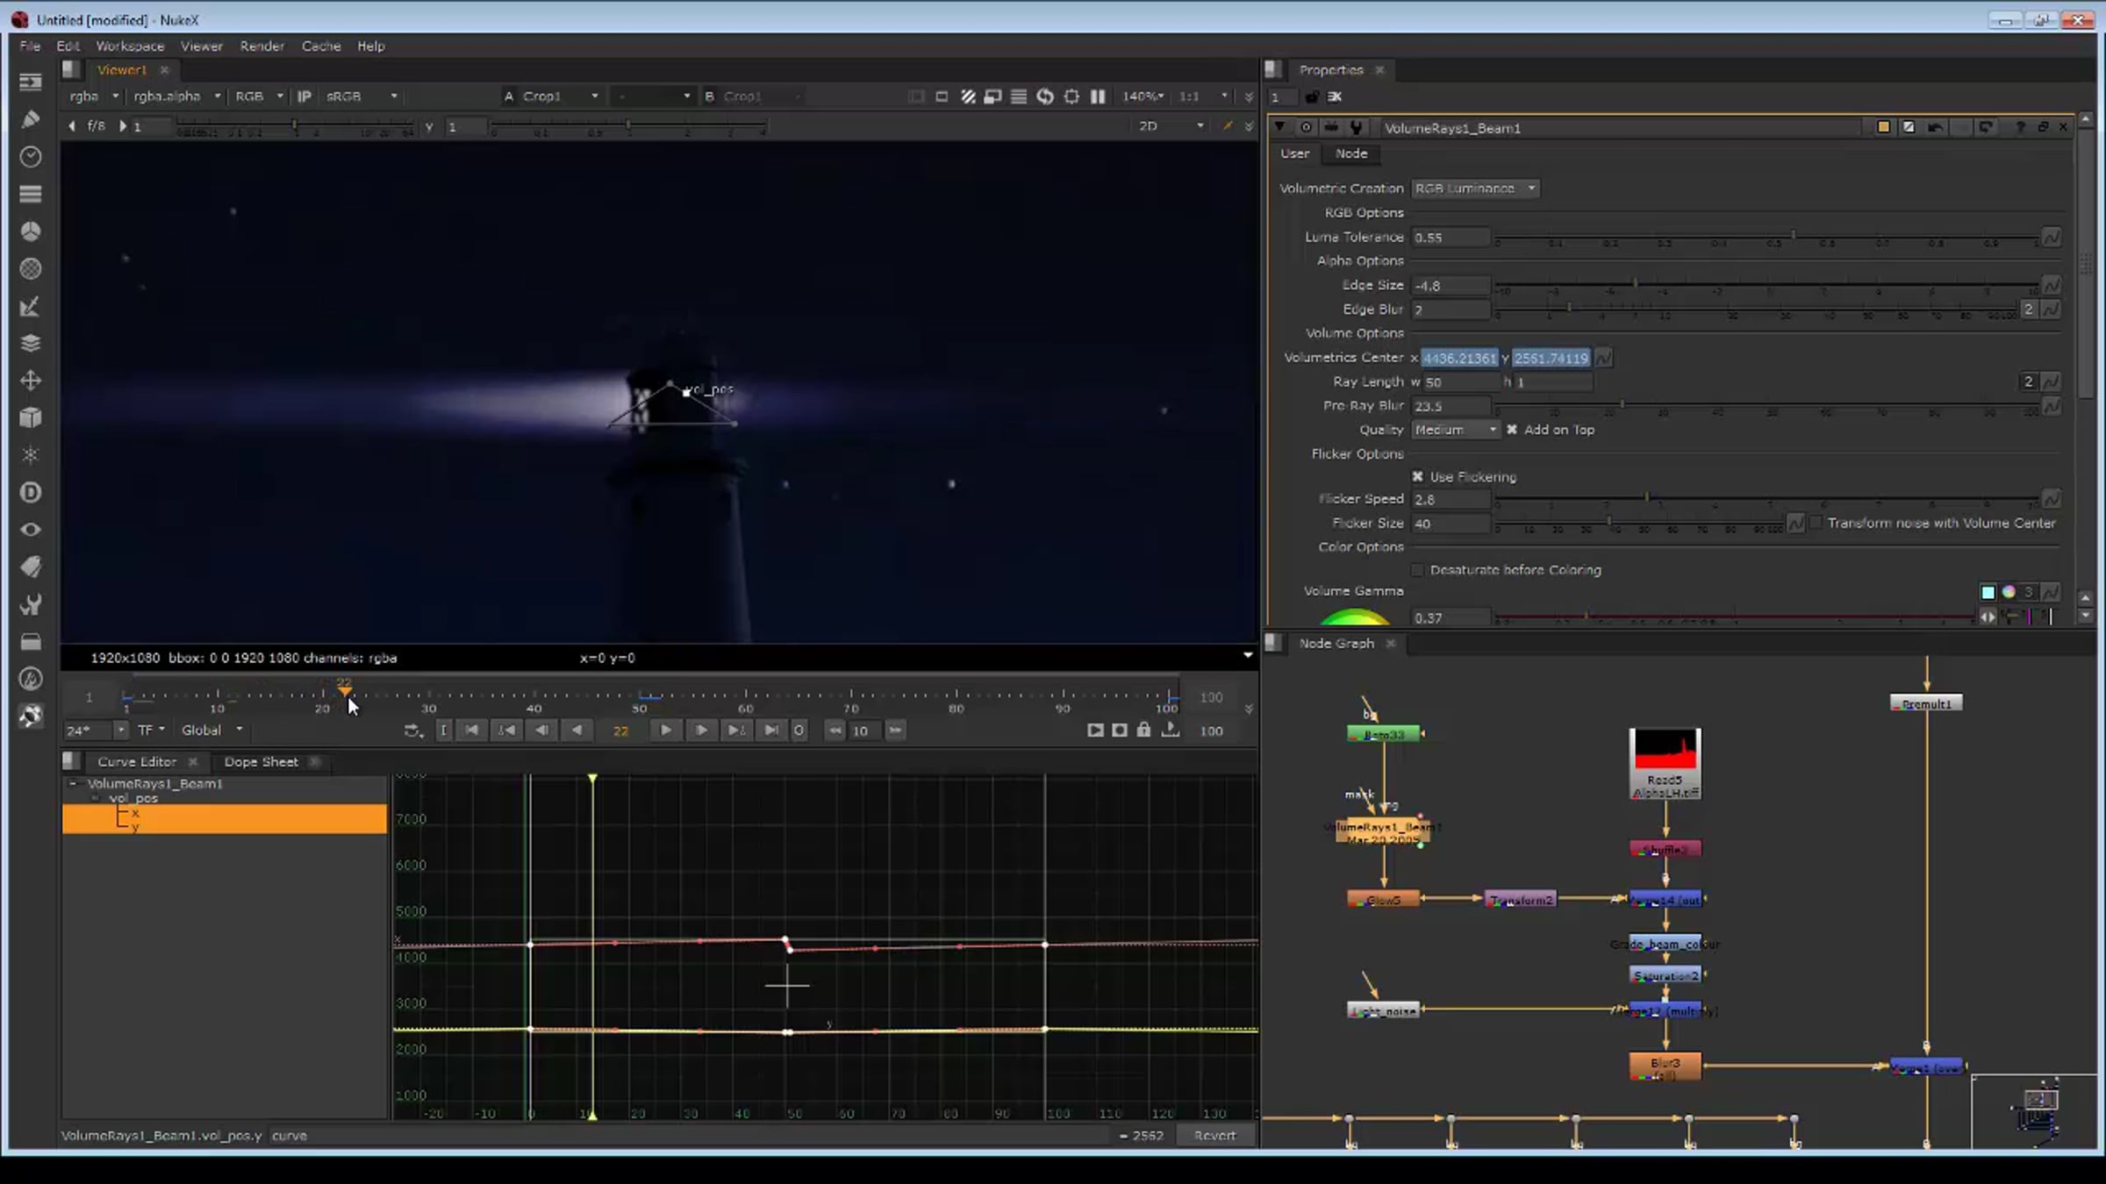The height and width of the screenshot is (1184, 2106).
Task: Open the Views eye icon in toolbar
Action: [x=31, y=530]
